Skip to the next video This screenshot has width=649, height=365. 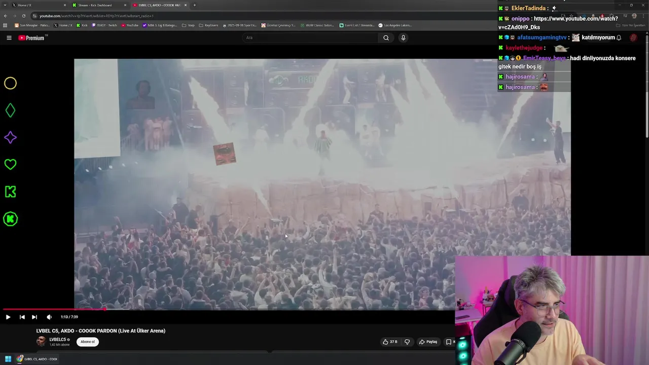(x=34, y=317)
